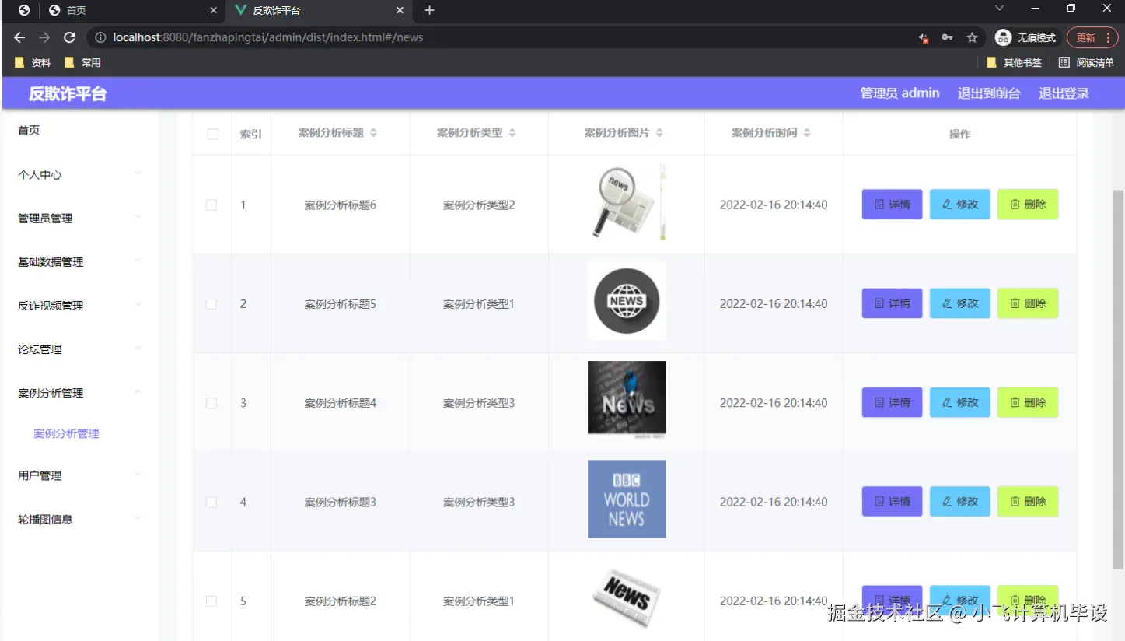Expand the 论坛管理 sidebar menu
Image resolution: width=1125 pixels, height=641 pixels.
pos(80,349)
